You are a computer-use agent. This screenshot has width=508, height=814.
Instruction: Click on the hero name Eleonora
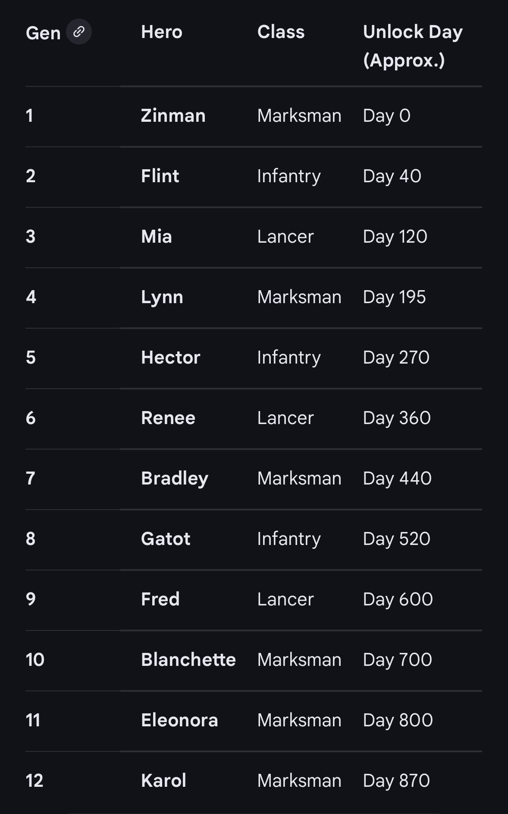pyautogui.click(x=179, y=720)
